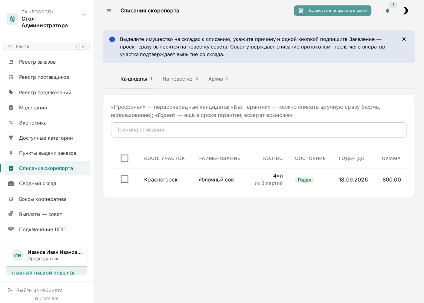Focus the Причина списания input
424x303 pixels.
click(259, 130)
